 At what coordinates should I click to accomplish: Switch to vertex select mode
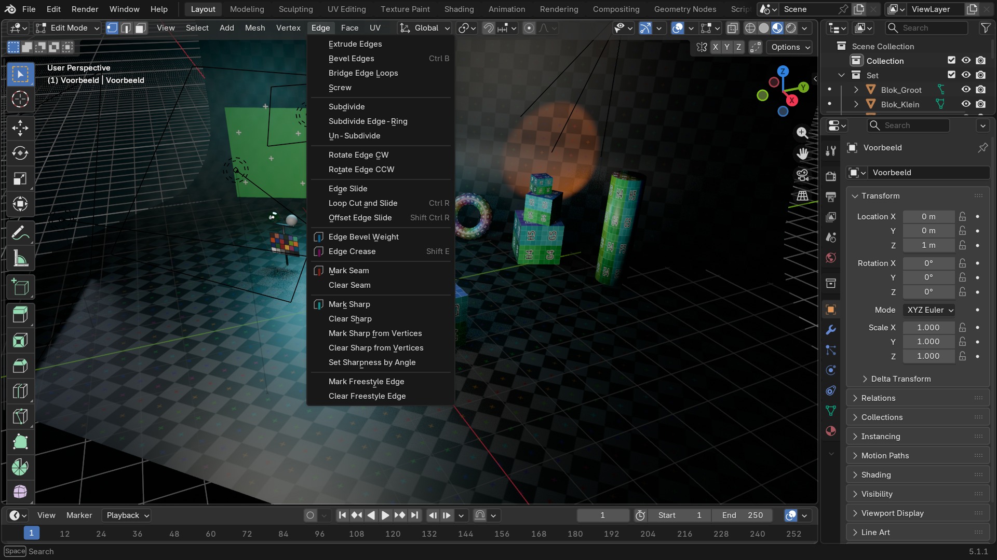click(x=112, y=28)
